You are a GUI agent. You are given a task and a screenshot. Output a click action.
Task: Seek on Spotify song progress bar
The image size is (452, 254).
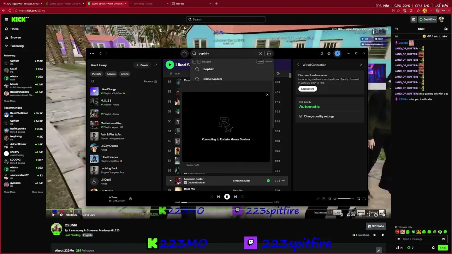tap(227, 202)
